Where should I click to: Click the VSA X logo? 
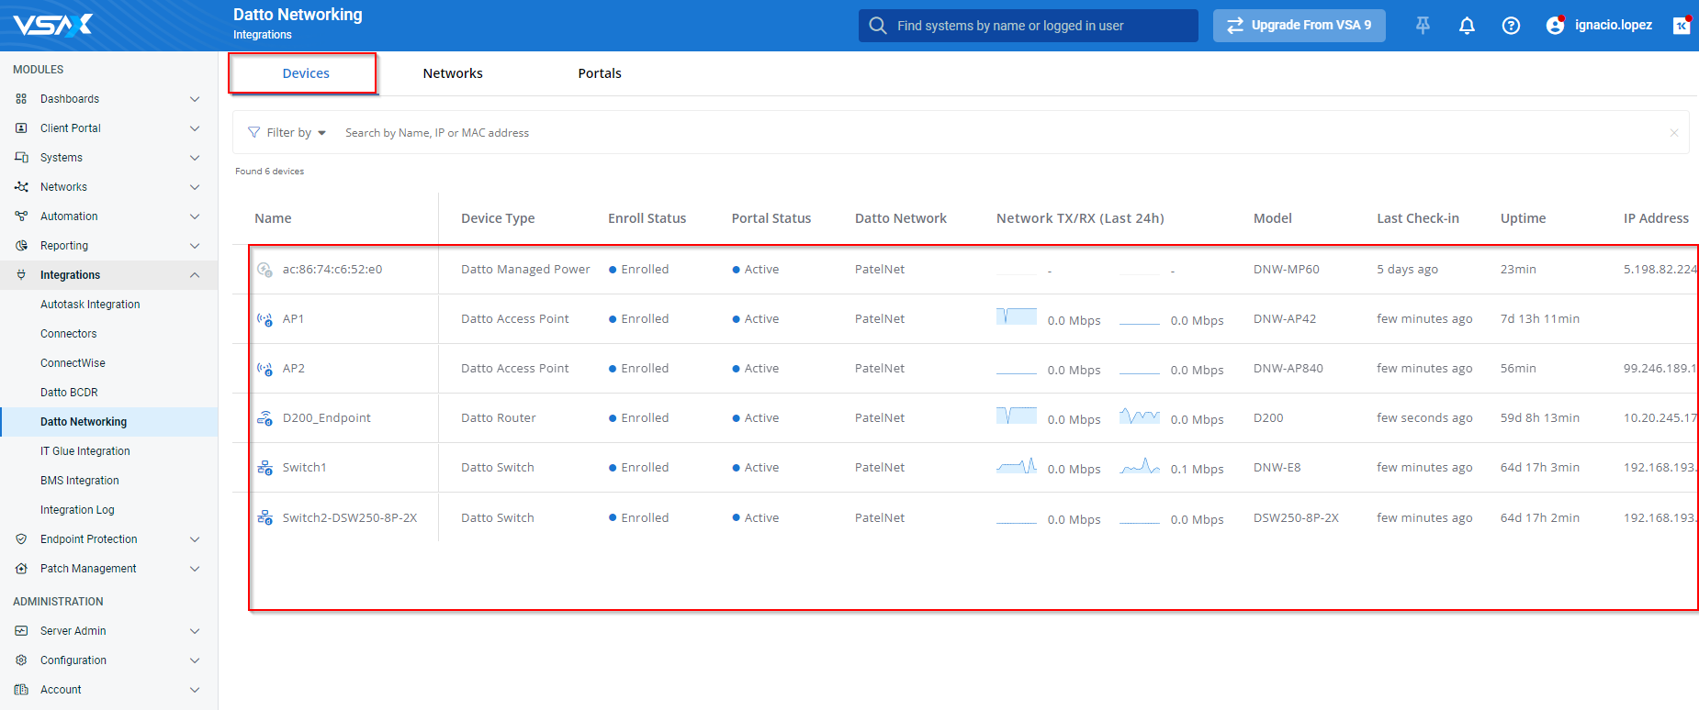coord(53,25)
